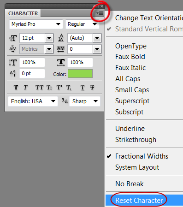Toggle the All Caps TT button

point(39,88)
